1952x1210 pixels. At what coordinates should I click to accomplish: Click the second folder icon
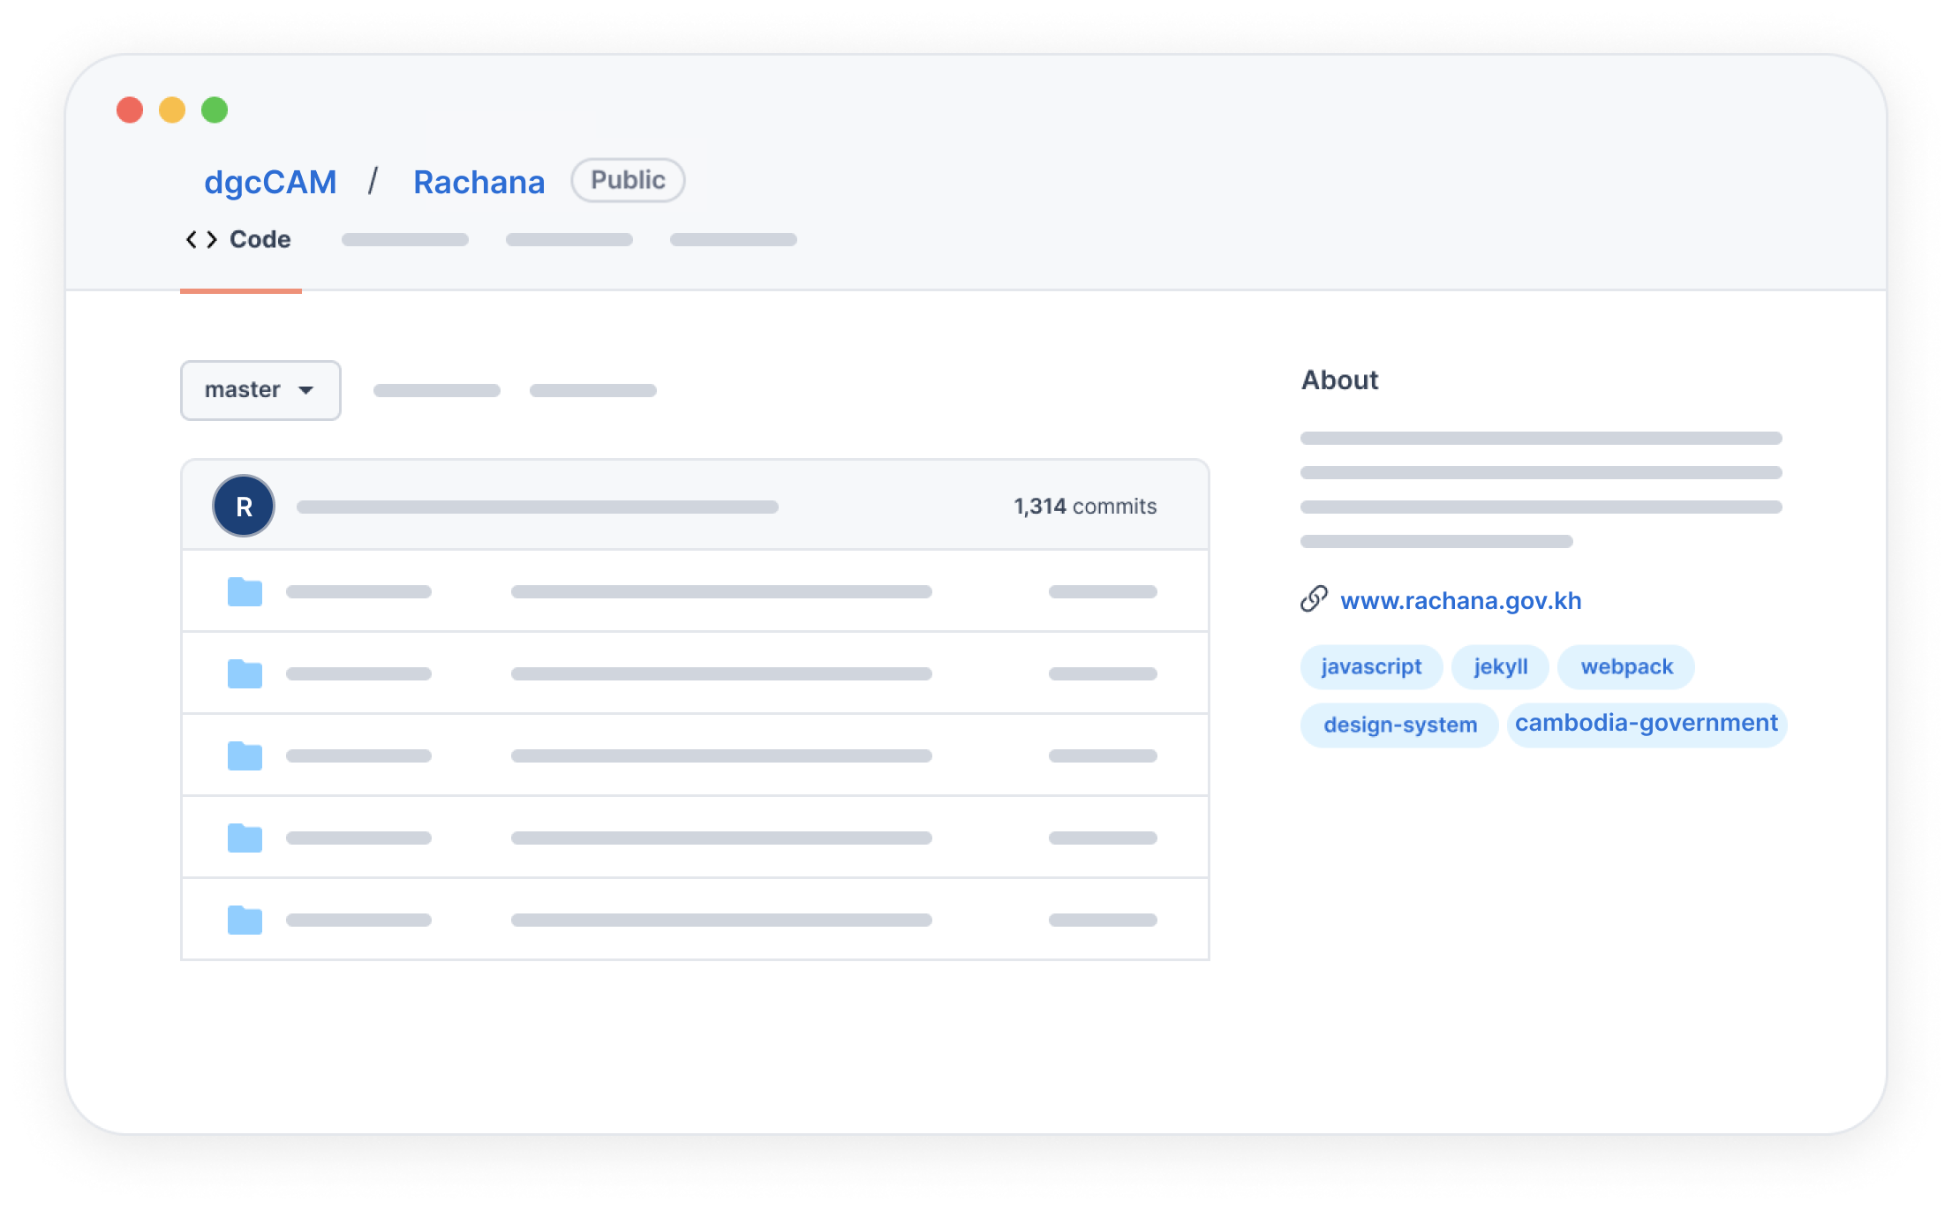pyautogui.click(x=245, y=673)
